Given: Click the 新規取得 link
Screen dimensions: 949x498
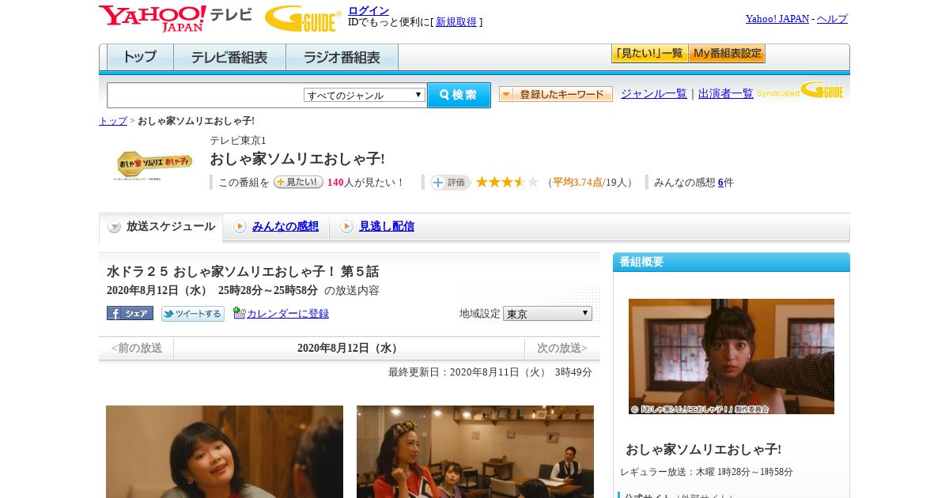Looking at the screenshot, I should click(456, 22).
